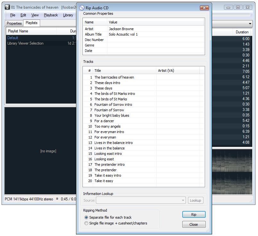Open the View menu
Screen dimensions: 258x236
[x=35, y=15]
